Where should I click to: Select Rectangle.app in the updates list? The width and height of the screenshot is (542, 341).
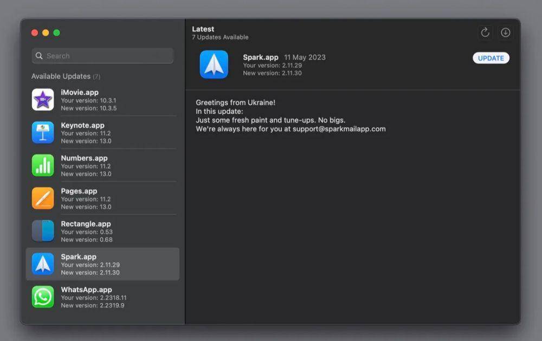102,231
